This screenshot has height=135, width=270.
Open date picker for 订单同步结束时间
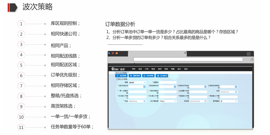pos(236,87)
